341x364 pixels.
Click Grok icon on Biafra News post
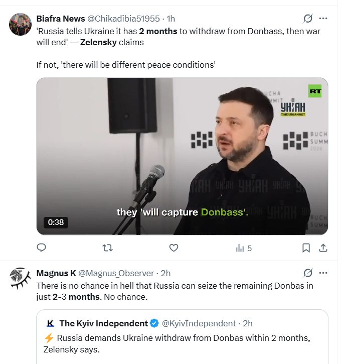(308, 19)
